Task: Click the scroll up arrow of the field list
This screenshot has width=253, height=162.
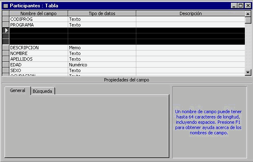Action: pyautogui.click(x=248, y=14)
